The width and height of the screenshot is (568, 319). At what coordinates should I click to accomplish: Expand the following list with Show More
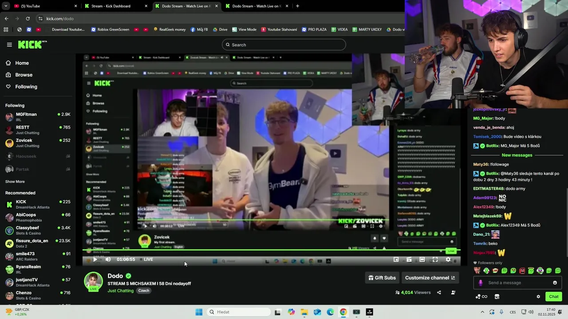tap(15, 182)
